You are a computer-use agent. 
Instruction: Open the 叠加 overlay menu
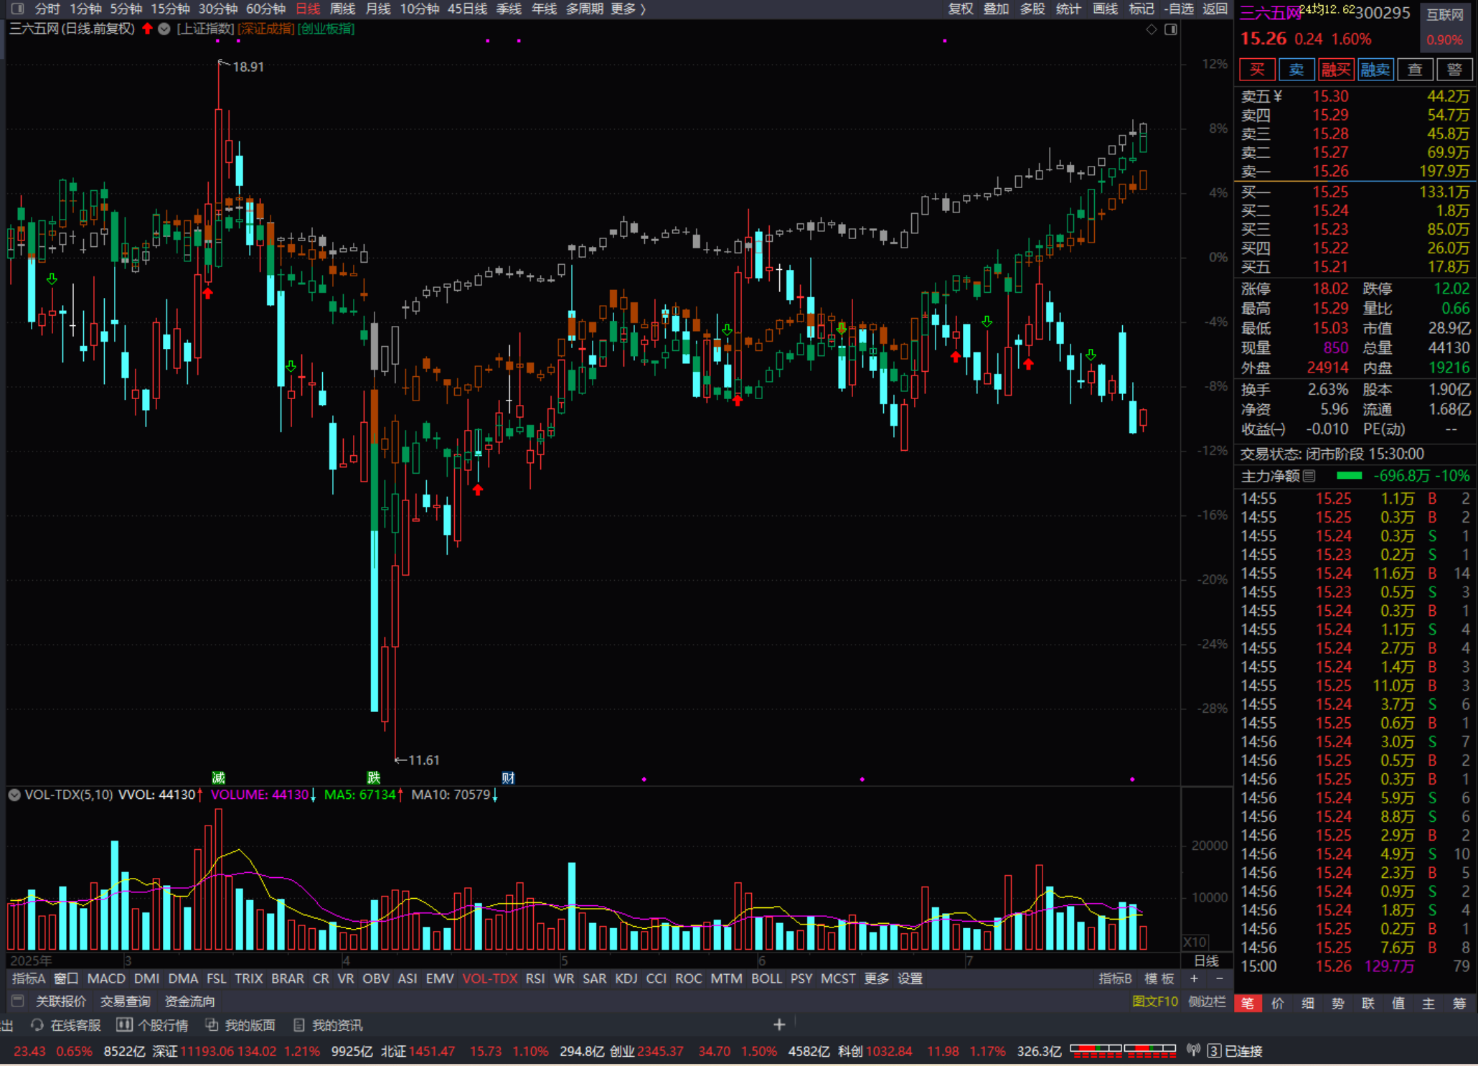996,9
